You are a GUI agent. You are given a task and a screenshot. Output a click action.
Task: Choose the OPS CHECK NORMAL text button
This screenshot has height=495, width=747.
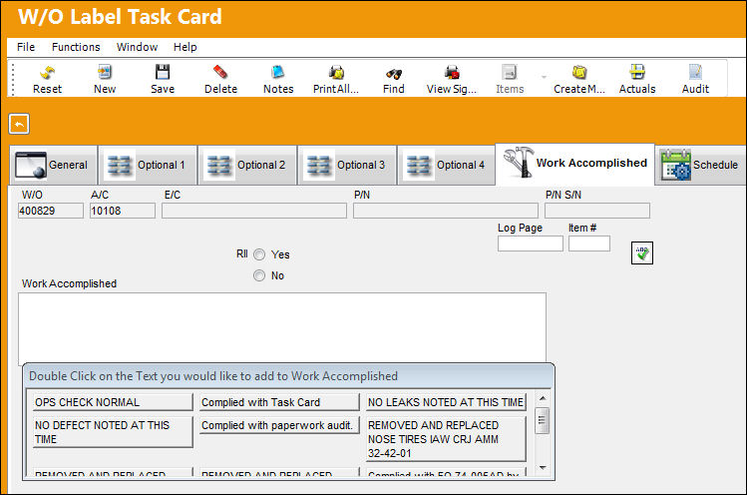[x=113, y=402]
